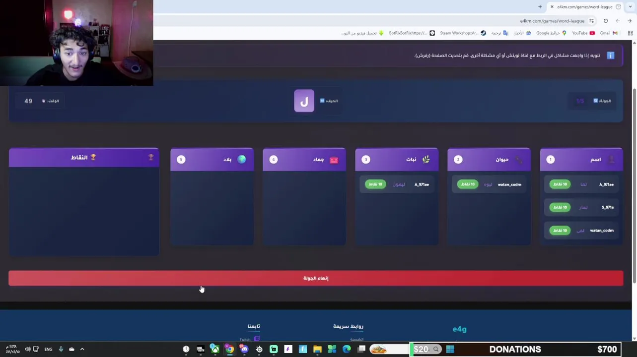Click watan_codm's 10 points badge under اسم
The height and width of the screenshot is (357, 637).
560,231
